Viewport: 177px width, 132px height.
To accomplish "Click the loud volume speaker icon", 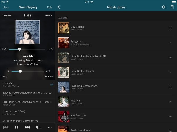I will [x=48, y=71].
